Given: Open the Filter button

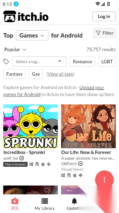Looking at the screenshot, I should coord(105,33).
